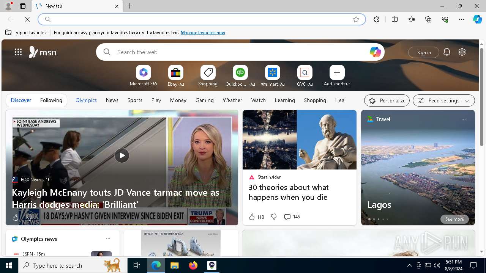Open Microsoft 365 shortcut

click(143, 76)
